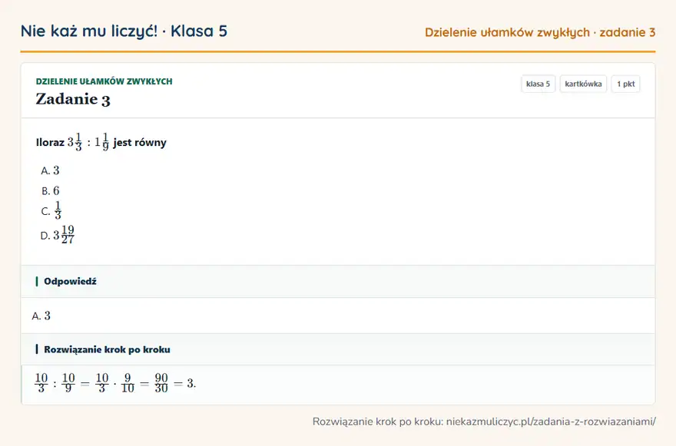
Task: Click the '1 pkt' badge
Action: coord(625,84)
